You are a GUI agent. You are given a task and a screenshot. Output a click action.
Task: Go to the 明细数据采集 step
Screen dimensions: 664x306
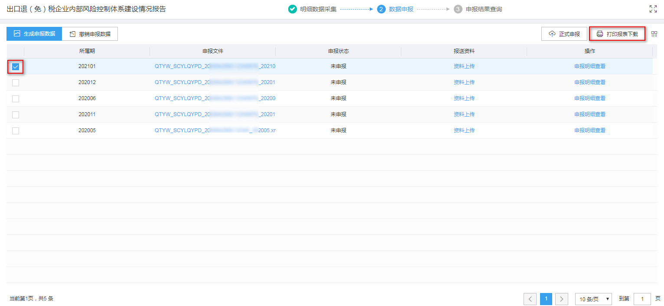(x=318, y=9)
